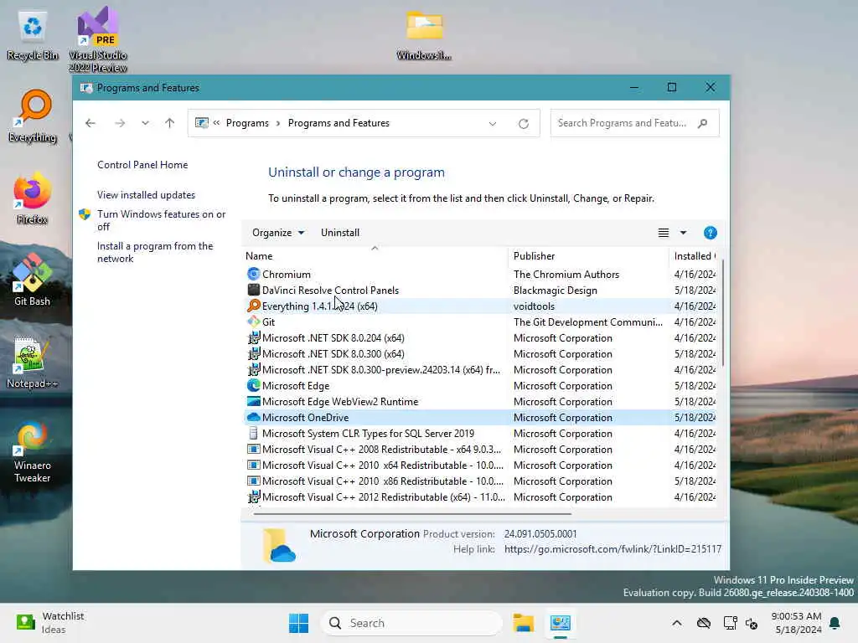Click Install a program from the network
Screen dimensions: 858x643
155,252
